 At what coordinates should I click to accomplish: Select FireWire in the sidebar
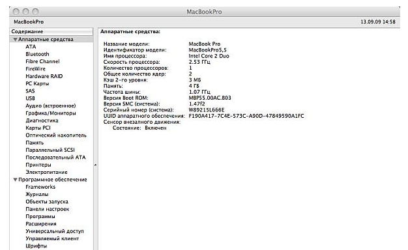(35, 69)
